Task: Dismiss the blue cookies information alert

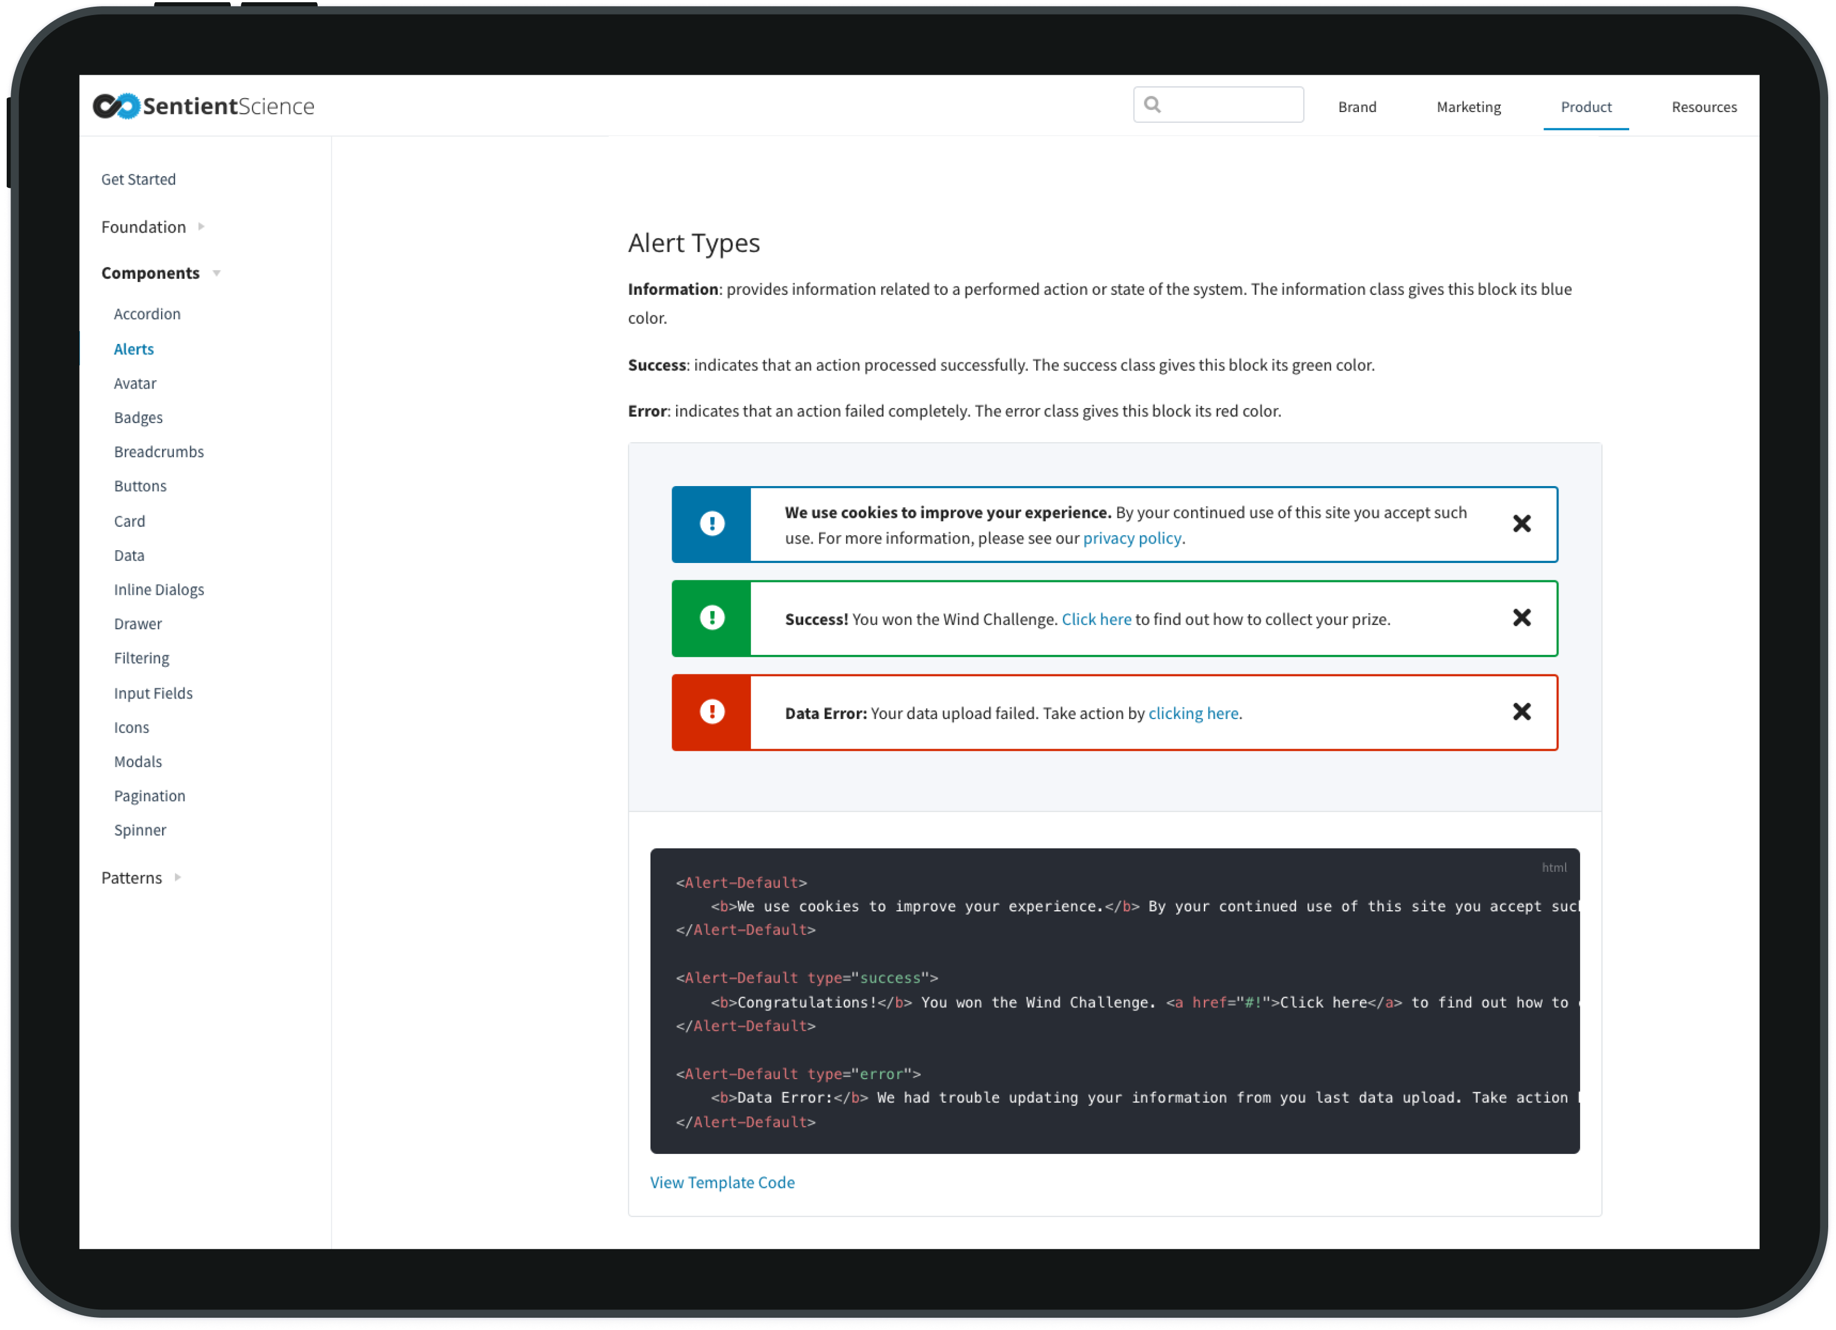Action: (1521, 524)
